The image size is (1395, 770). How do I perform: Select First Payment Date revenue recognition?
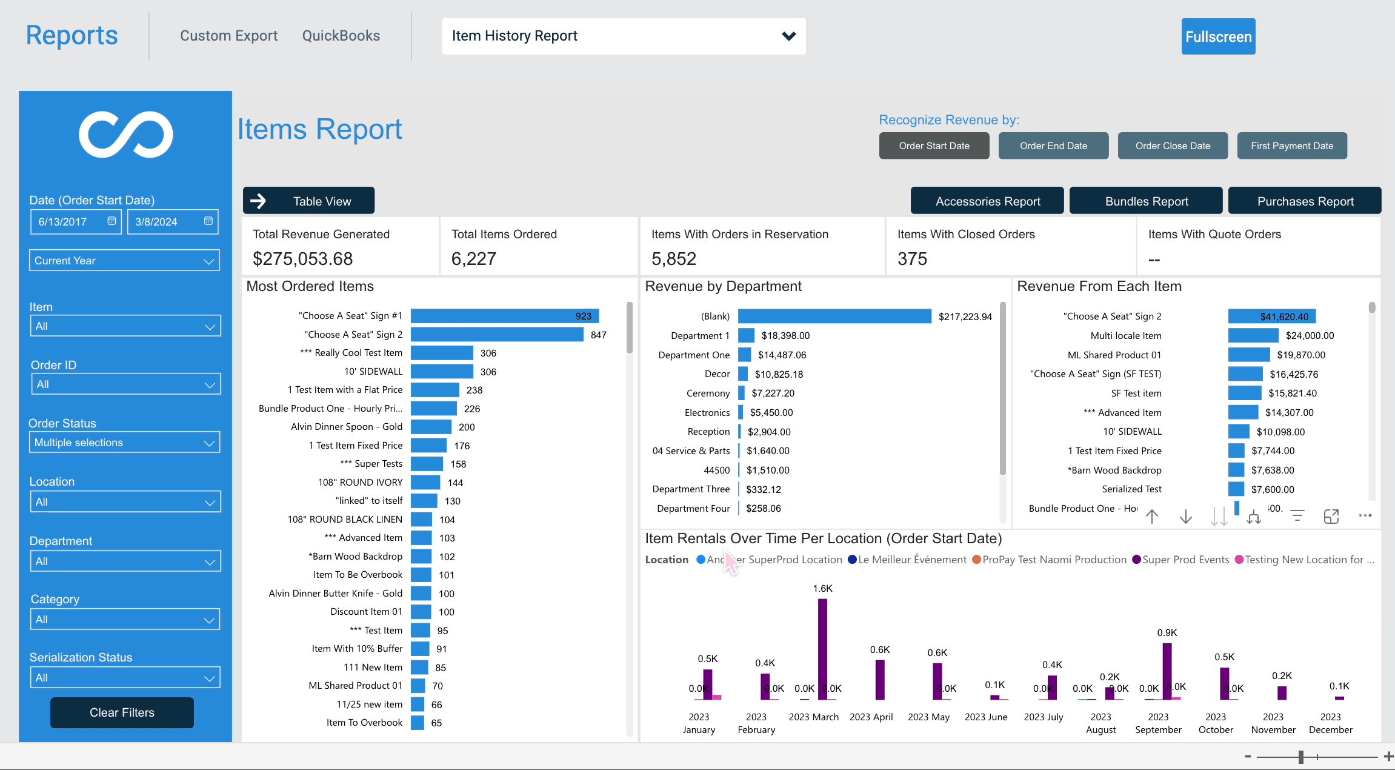1293,146
